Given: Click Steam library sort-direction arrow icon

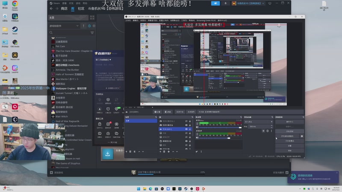Looking at the screenshot, I should [x=83, y=26].
